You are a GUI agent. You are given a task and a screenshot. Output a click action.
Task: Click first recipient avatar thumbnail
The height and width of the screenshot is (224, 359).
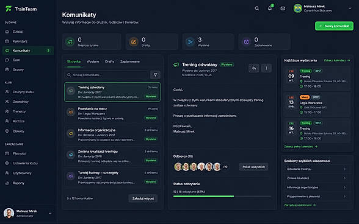click(178, 167)
